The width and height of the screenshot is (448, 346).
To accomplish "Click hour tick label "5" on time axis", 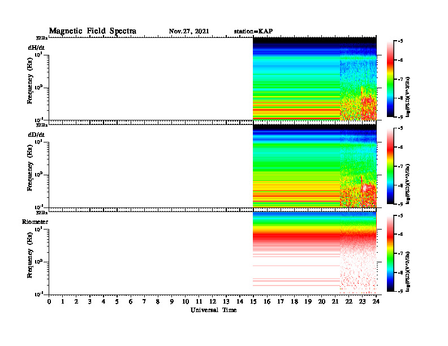I will pyautogui.click(x=117, y=302).
